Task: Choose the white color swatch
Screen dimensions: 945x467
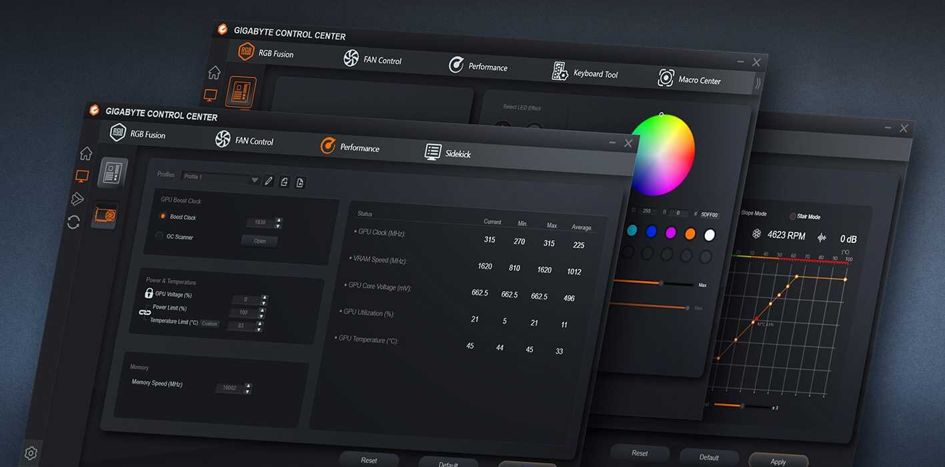Action: [x=710, y=235]
